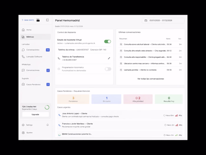206x155 pixels.
Task: Open BBHM Construcciones Levante S.L. case
Action: 120,134
